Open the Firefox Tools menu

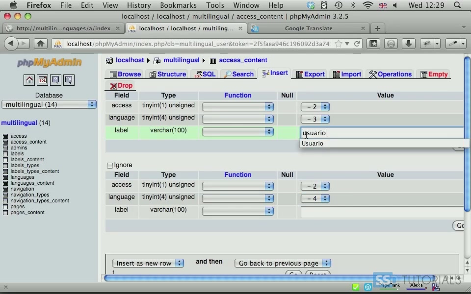[215, 5]
